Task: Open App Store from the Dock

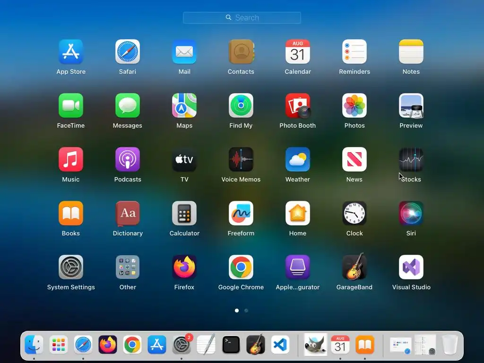Action: (157, 345)
